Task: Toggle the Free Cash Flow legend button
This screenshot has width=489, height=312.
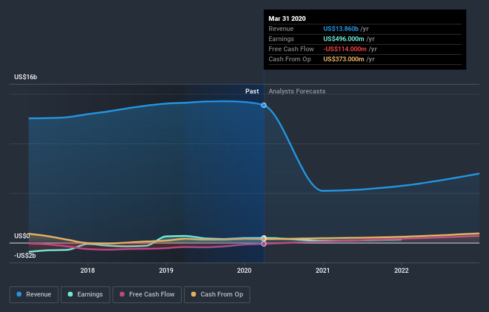Action: (147, 295)
